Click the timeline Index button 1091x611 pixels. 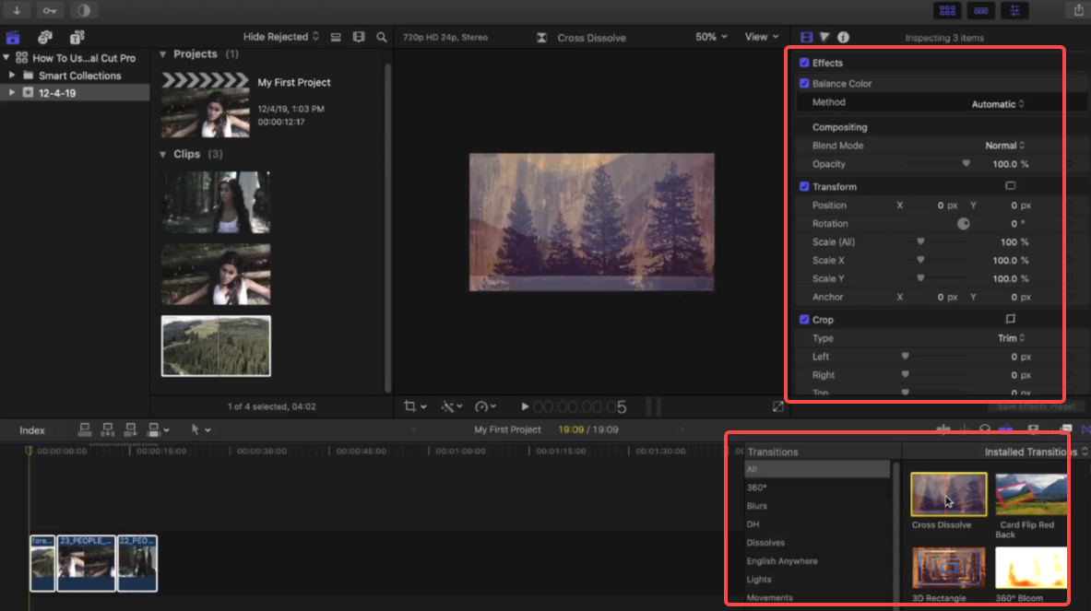click(x=32, y=430)
